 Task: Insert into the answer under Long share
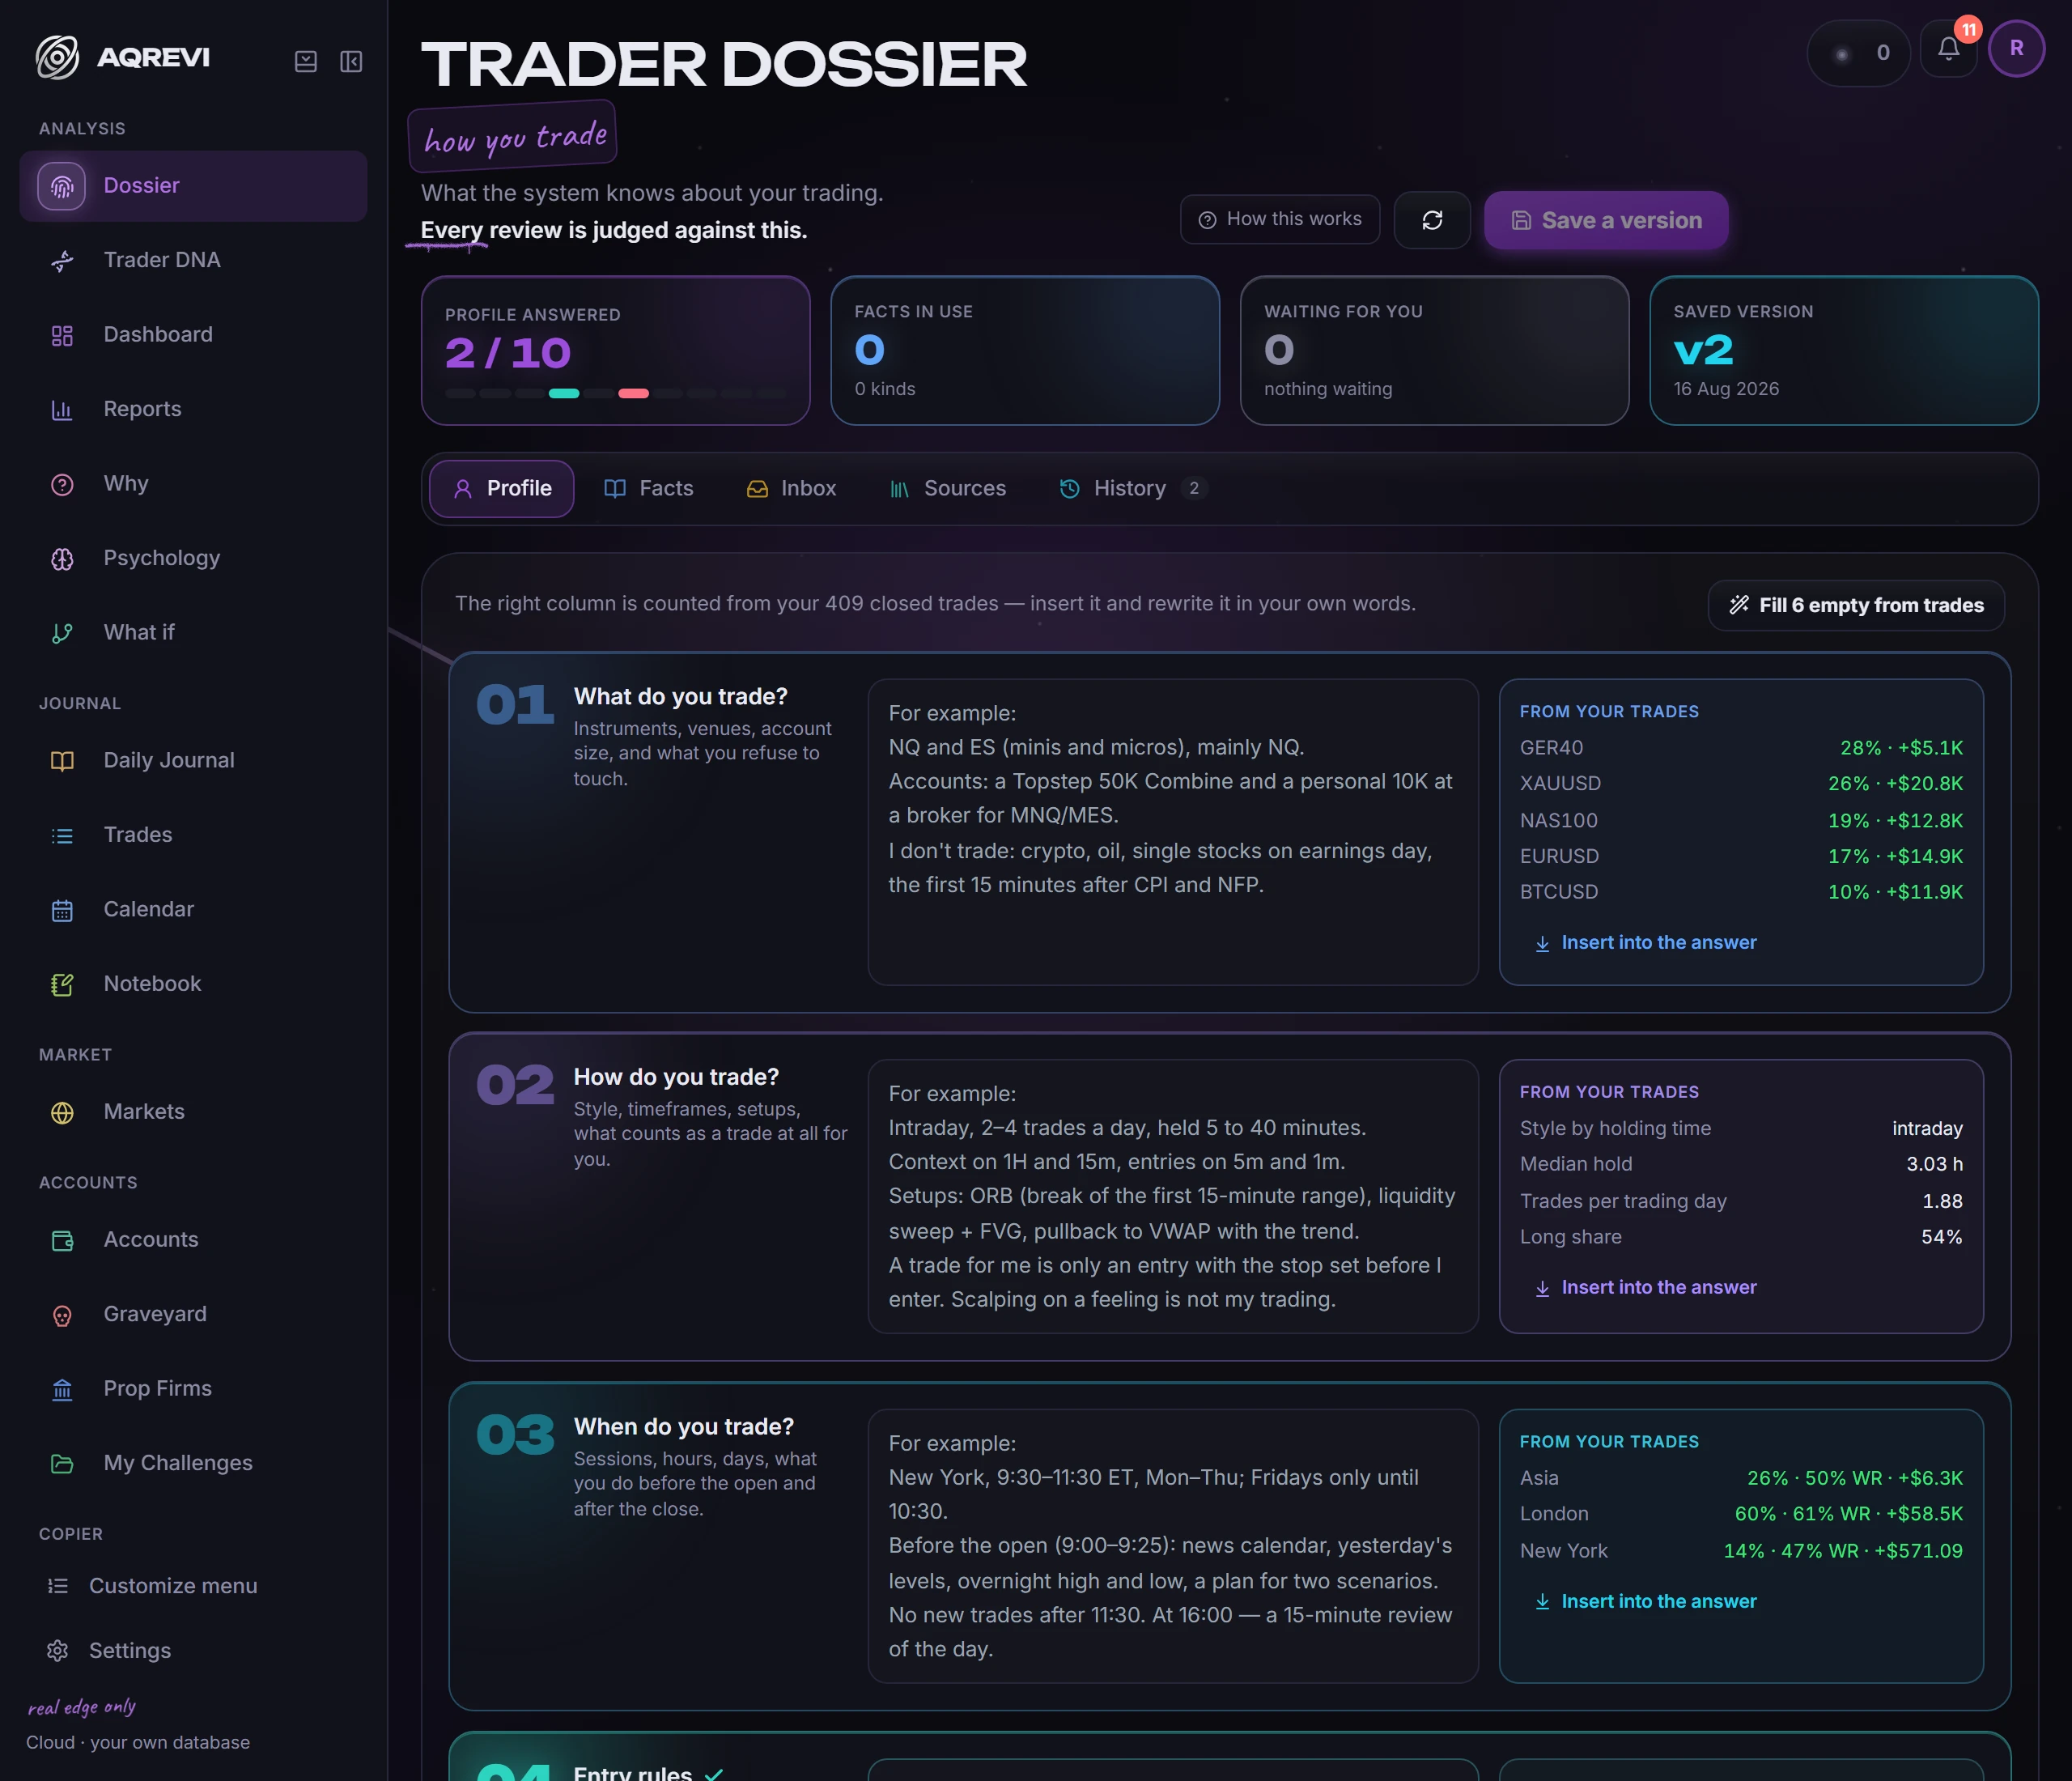[1645, 1288]
